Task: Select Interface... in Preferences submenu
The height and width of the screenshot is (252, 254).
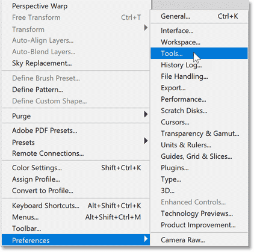Action: tap(199, 31)
